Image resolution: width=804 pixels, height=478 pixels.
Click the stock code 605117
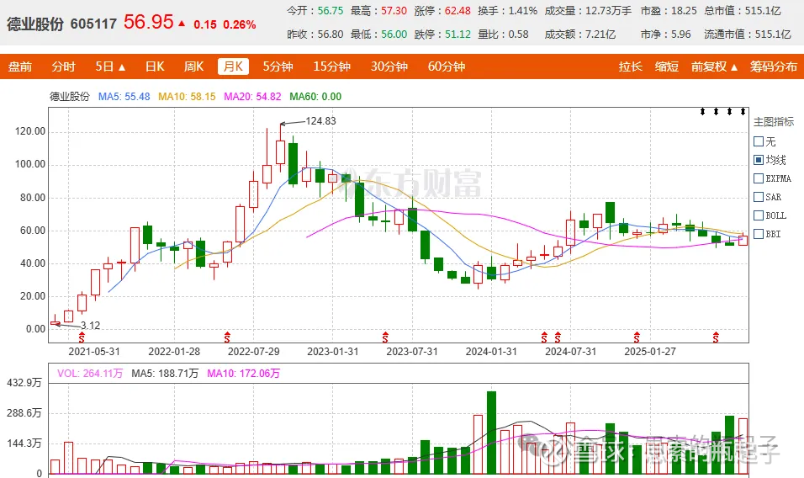[x=93, y=24]
